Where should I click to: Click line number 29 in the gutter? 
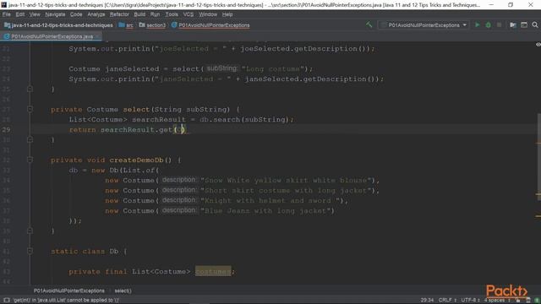tap(6, 129)
